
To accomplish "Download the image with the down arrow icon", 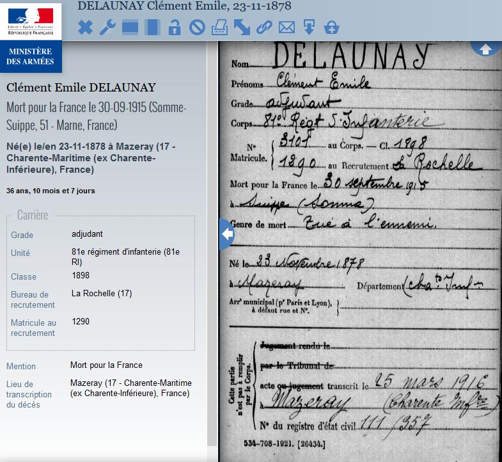I will point(309,28).
